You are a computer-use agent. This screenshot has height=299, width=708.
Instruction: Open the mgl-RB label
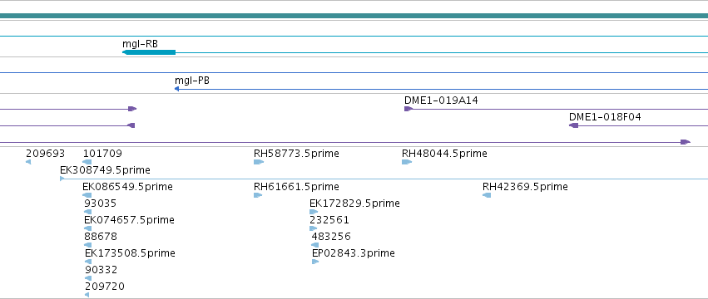pyautogui.click(x=140, y=44)
